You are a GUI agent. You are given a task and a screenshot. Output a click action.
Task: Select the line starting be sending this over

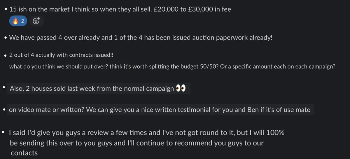[x=137, y=143]
